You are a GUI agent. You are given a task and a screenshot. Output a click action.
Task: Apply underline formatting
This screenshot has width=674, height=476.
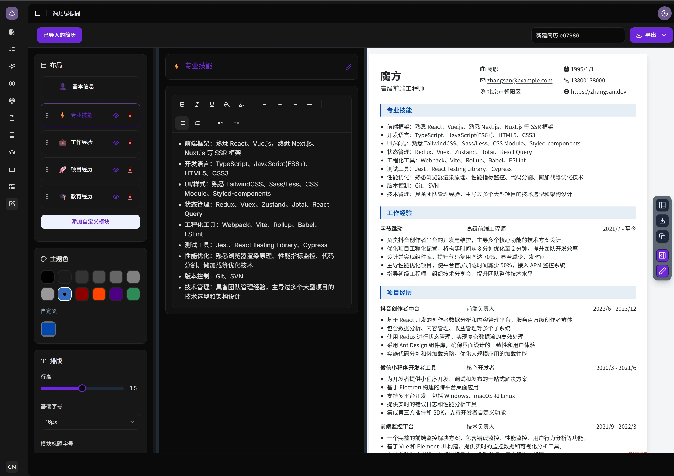[x=212, y=104]
